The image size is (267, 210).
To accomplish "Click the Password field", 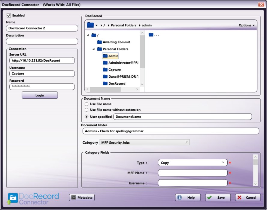I will pyautogui.click(x=42, y=87).
